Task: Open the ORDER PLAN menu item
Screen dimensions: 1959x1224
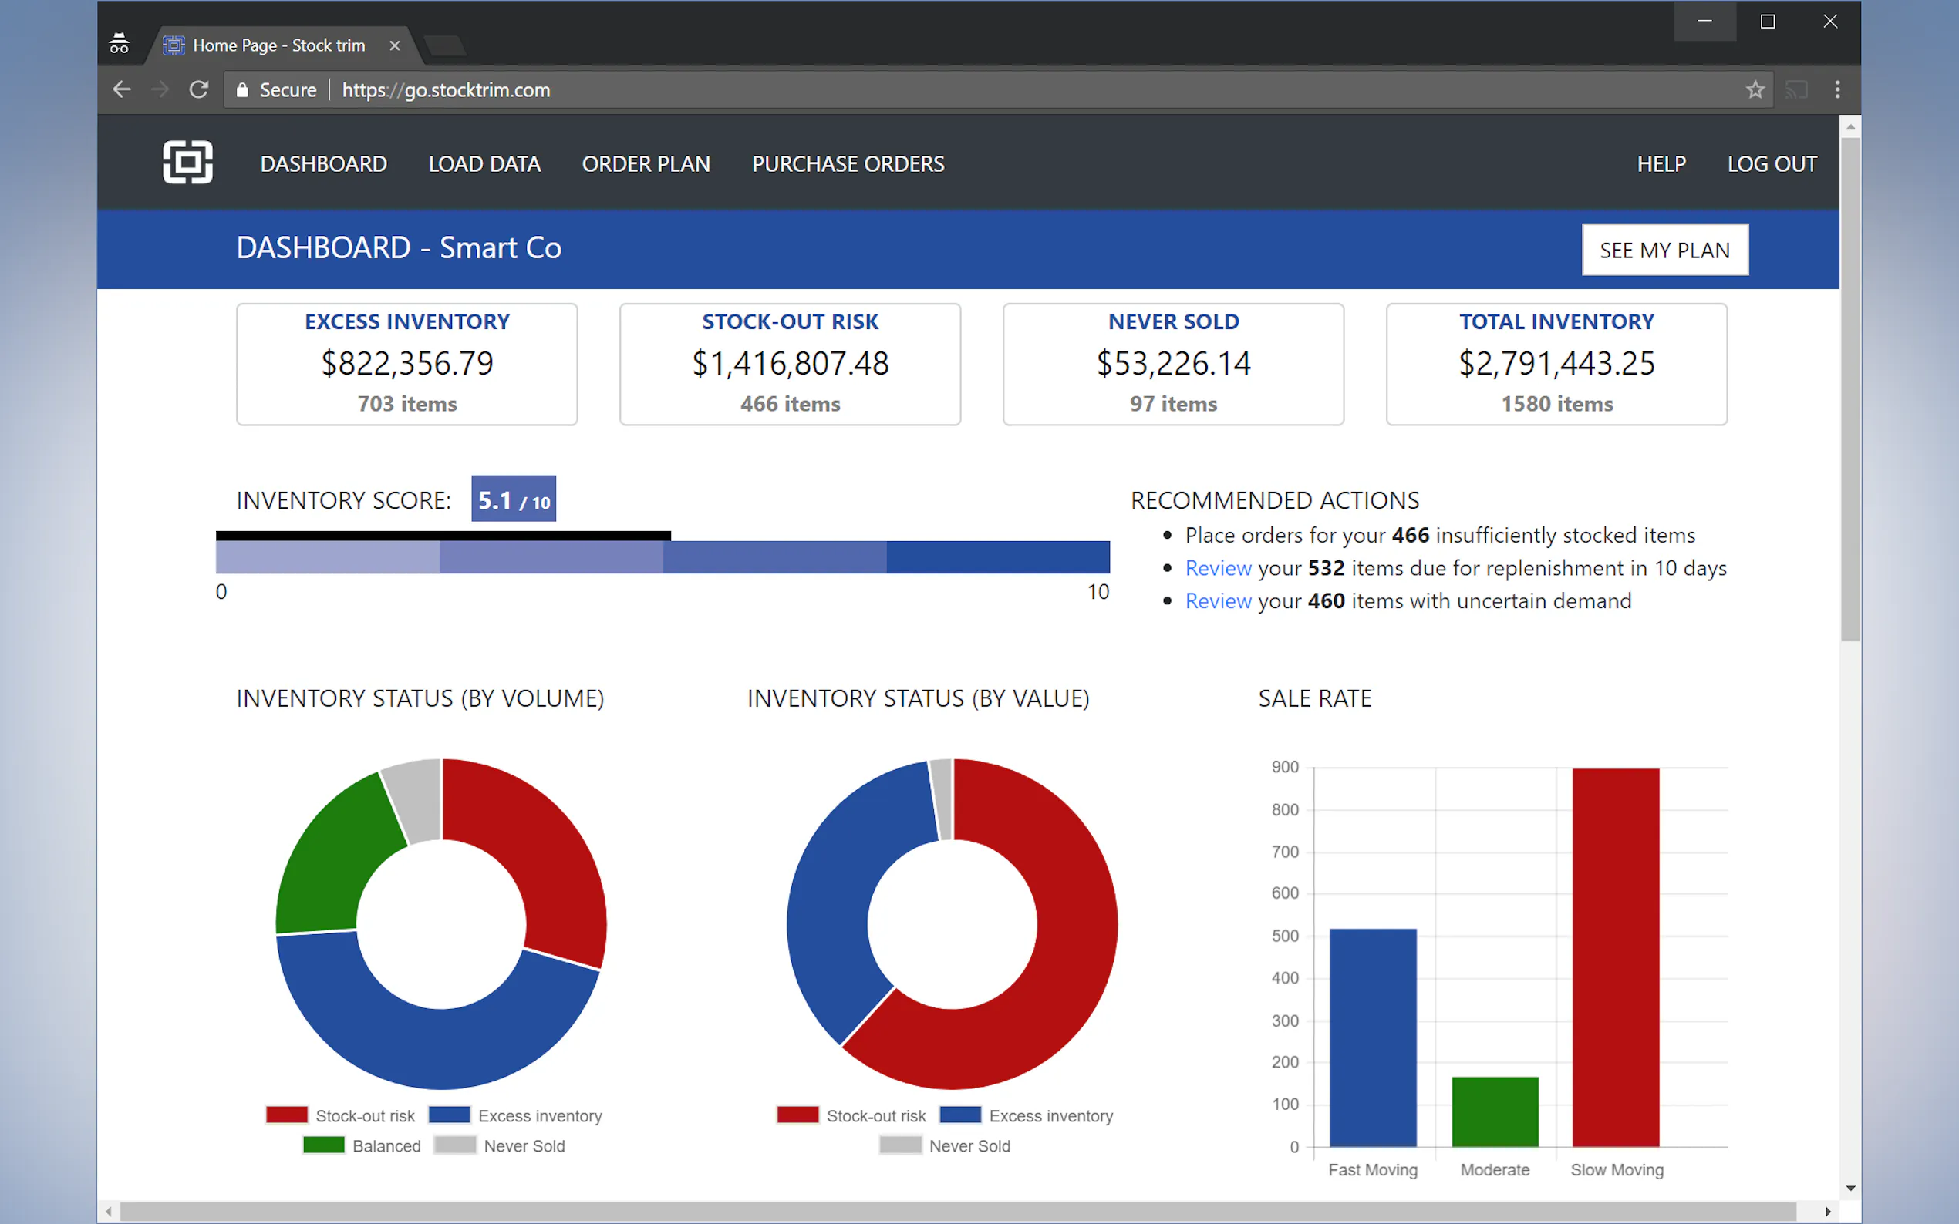Action: click(x=646, y=164)
